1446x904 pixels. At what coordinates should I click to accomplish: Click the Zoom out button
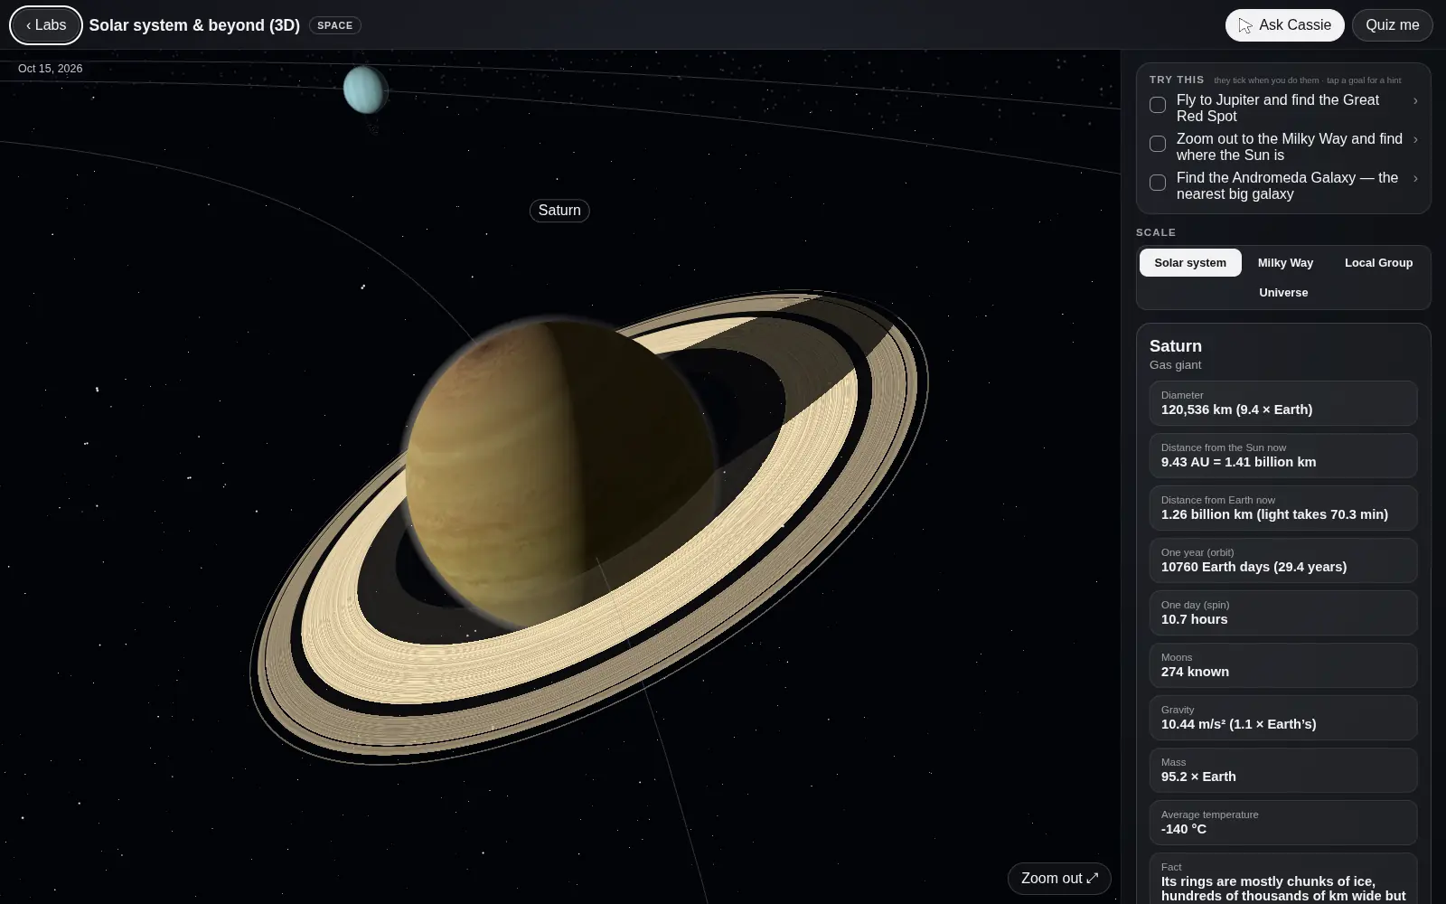click(x=1059, y=878)
